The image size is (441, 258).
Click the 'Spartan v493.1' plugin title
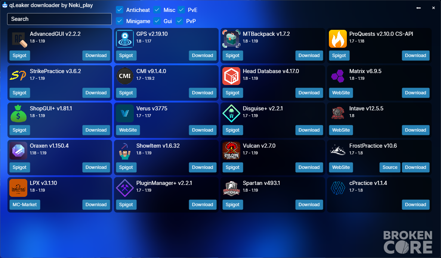[261, 183]
